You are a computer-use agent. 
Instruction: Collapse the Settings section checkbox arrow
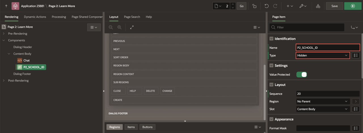271,66
